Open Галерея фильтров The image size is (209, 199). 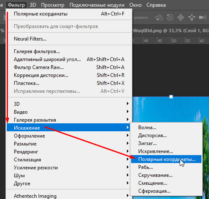69,51
